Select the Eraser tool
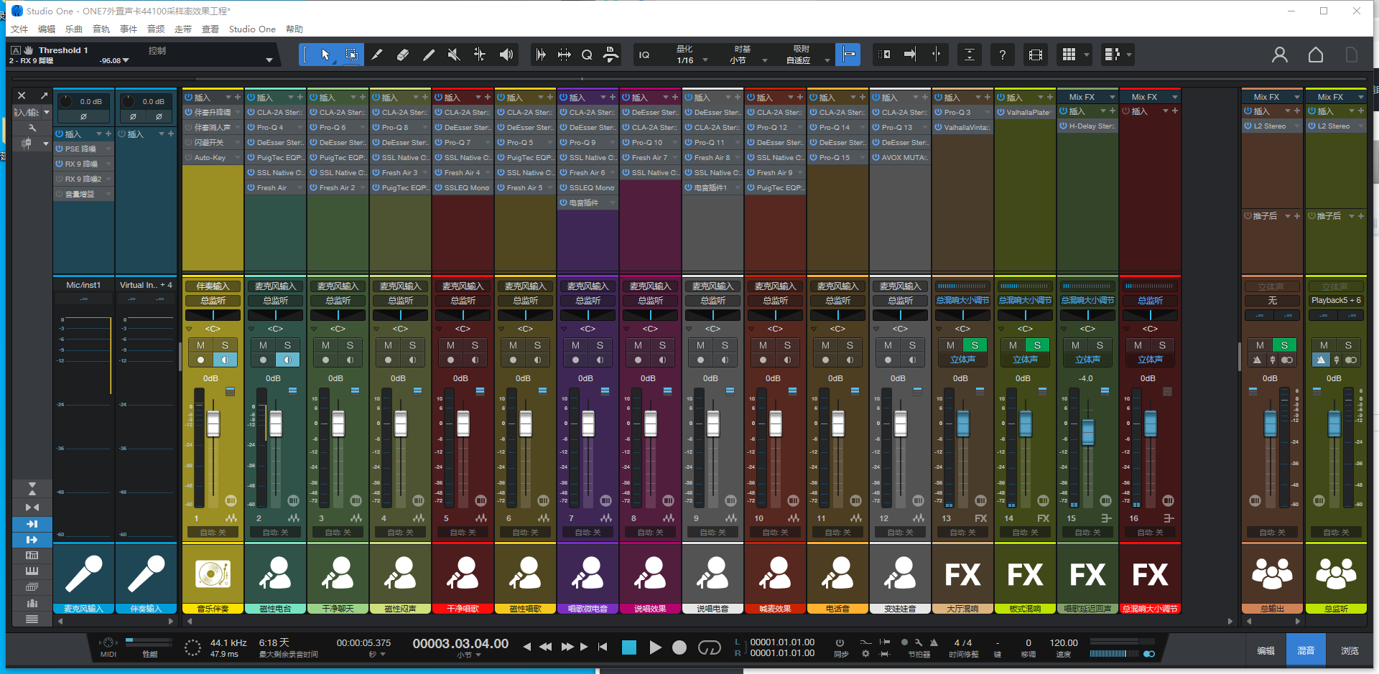Screen dimensions: 1379x674 tap(403, 55)
